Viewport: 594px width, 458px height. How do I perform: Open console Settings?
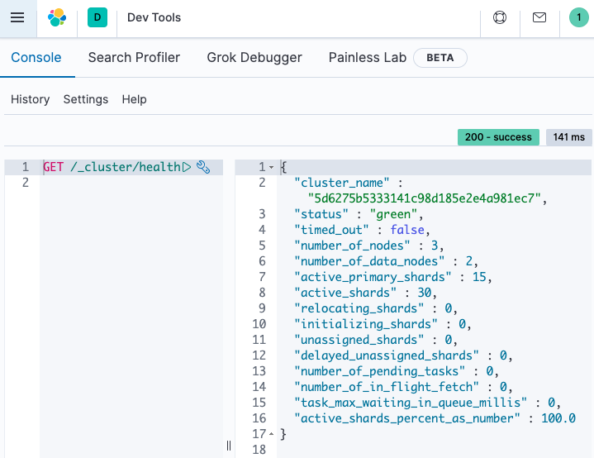pos(86,99)
